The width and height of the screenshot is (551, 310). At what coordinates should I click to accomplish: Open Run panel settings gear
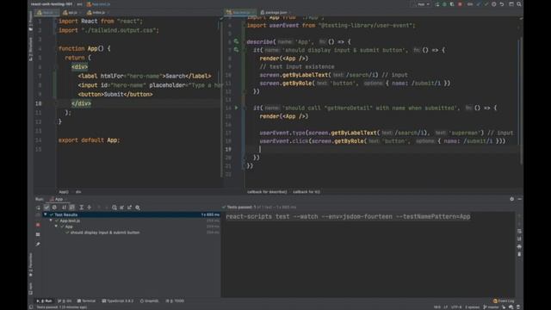pos(511,199)
